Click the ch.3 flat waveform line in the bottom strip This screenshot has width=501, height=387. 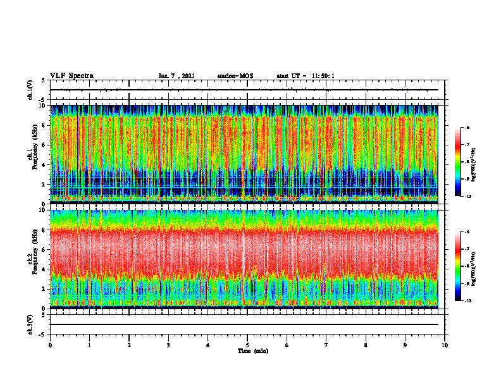tap(244, 324)
